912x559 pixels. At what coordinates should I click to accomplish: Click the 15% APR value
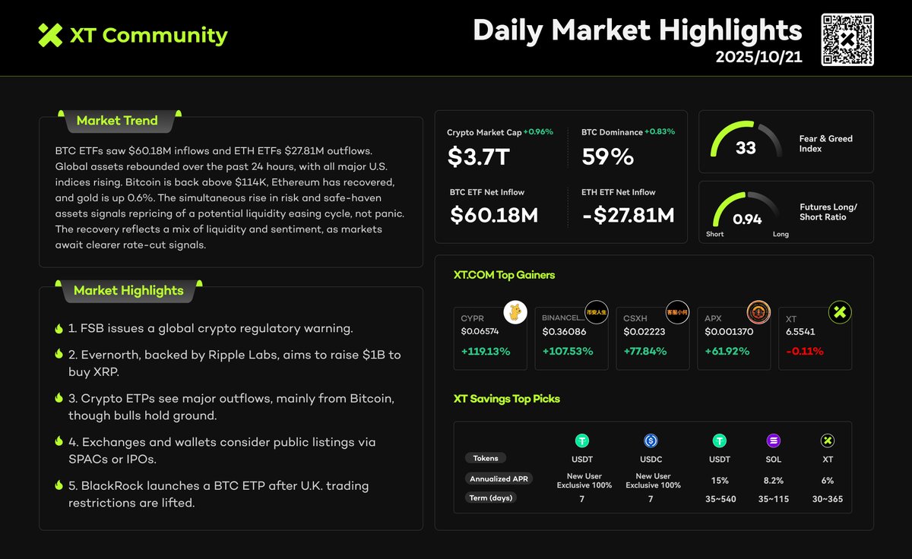pos(720,481)
